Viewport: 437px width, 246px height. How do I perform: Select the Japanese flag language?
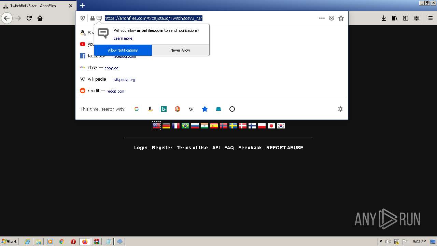(271, 126)
